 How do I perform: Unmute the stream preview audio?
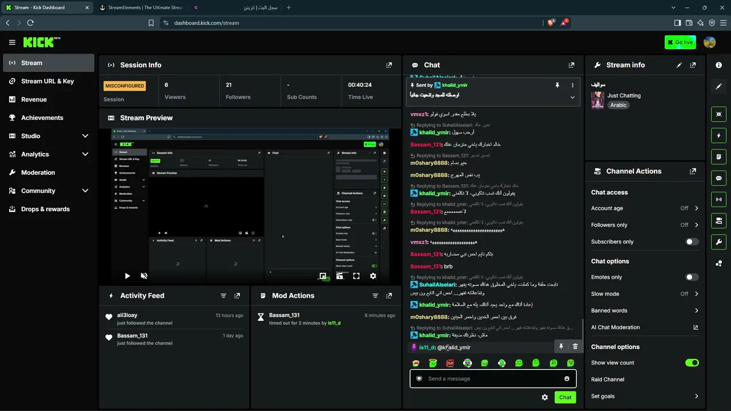pyautogui.click(x=144, y=276)
